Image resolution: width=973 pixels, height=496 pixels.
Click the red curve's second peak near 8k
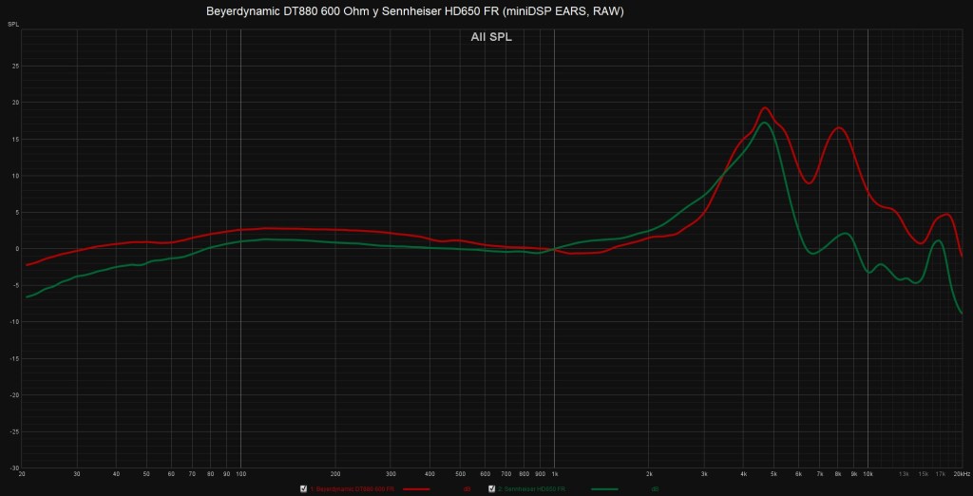pos(838,127)
